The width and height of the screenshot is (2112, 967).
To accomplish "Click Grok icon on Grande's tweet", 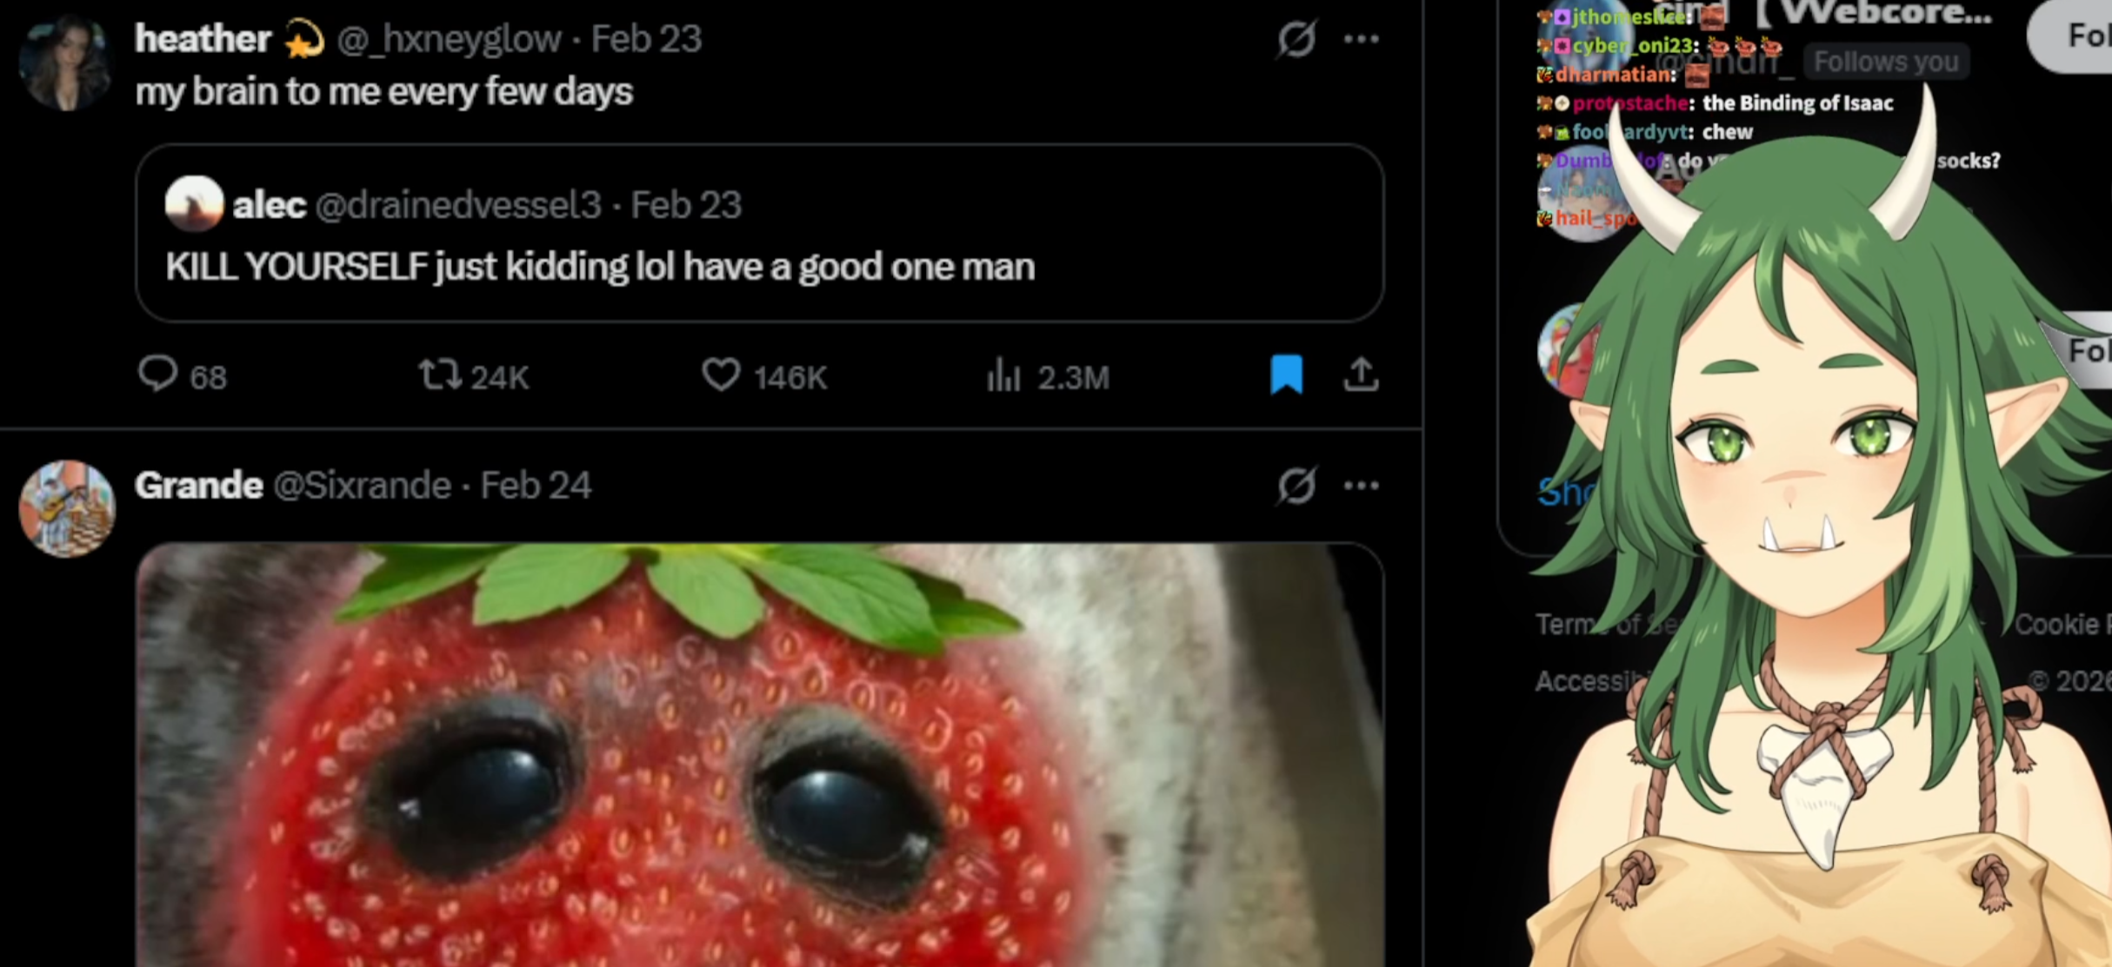I will (x=1296, y=486).
